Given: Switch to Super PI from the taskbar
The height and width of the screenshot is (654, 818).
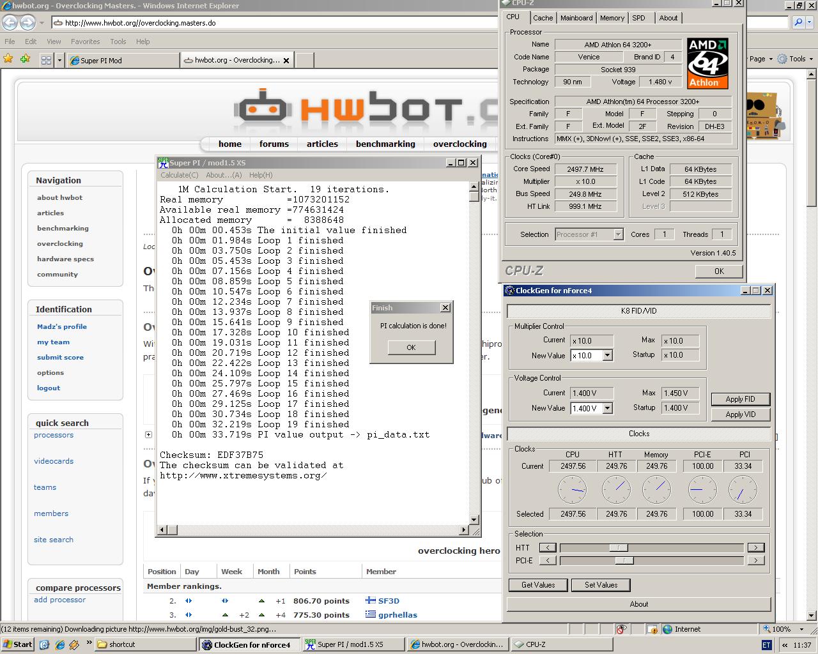Looking at the screenshot, I should [354, 644].
